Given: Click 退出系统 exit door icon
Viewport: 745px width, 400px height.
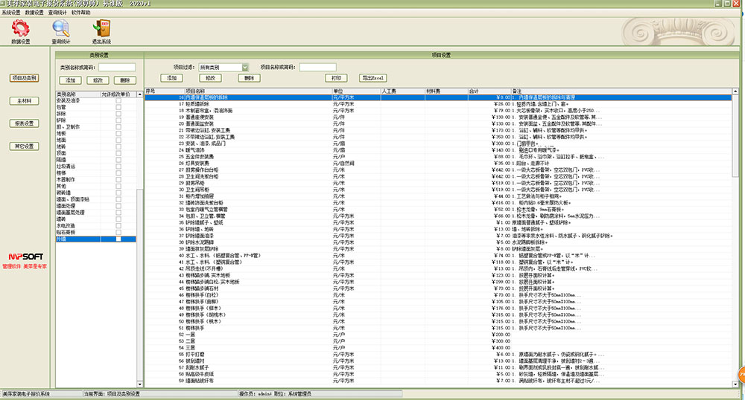Looking at the screenshot, I should pos(101,30).
